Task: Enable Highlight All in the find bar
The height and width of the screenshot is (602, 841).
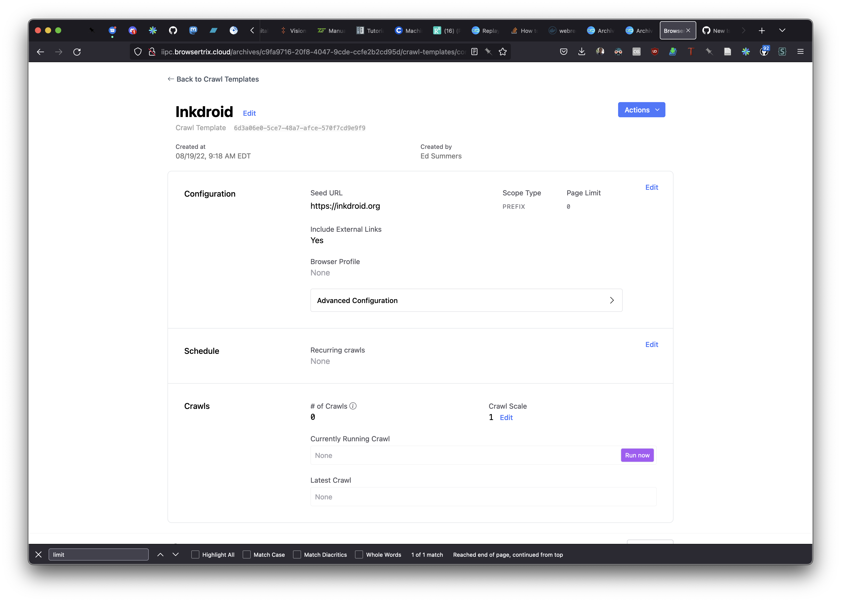Action: click(195, 554)
